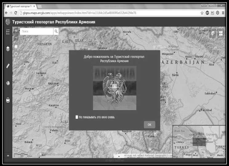The image size is (229, 166).
Task: Open the print tool in sidebar
Action: coord(8,100)
